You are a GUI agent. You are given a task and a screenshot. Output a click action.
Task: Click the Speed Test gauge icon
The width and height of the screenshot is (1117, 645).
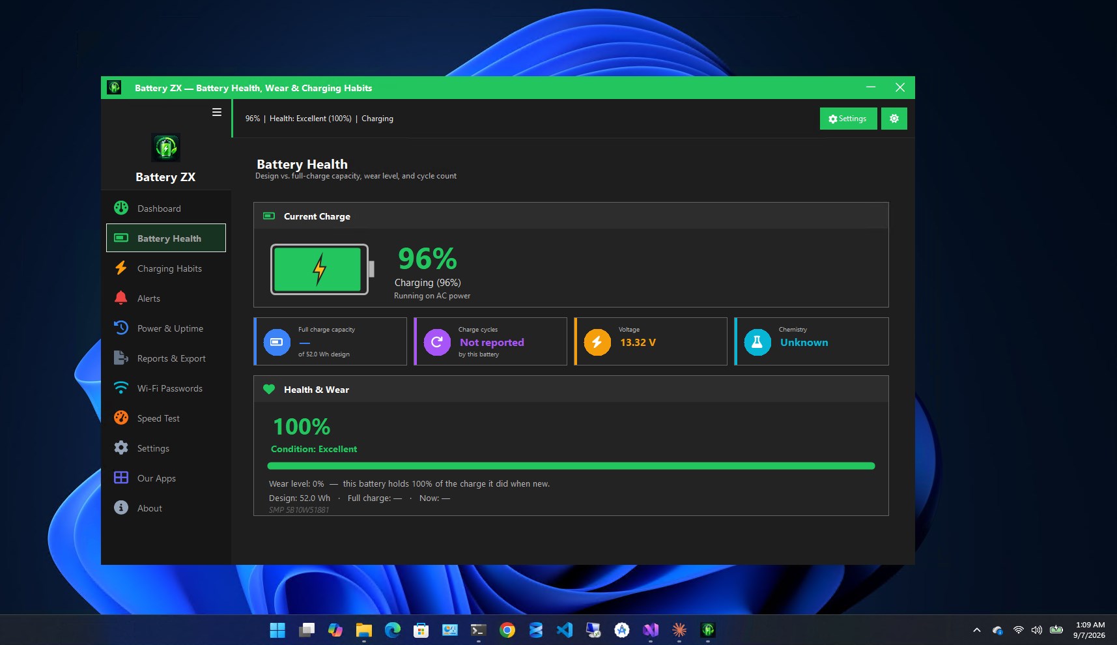point(121,418)
